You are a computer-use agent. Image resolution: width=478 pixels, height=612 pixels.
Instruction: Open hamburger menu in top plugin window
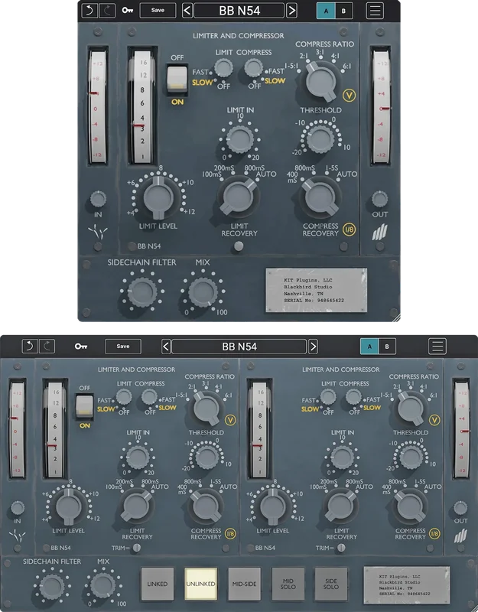[375, 11]
